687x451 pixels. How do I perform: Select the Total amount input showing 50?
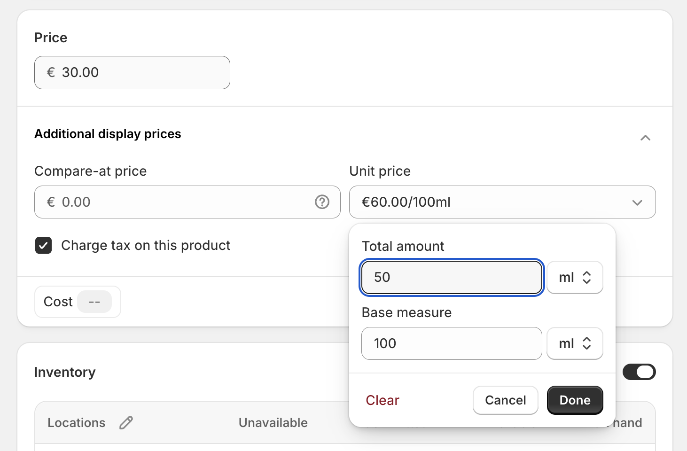point(451,277)
